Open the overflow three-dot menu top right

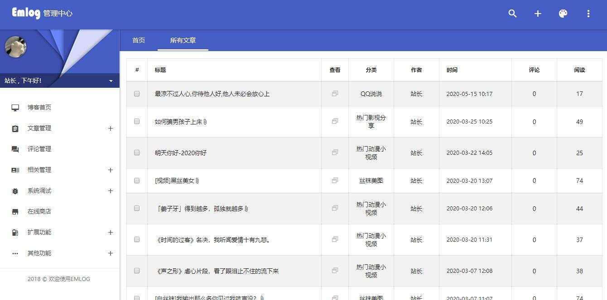click(588, 14)
